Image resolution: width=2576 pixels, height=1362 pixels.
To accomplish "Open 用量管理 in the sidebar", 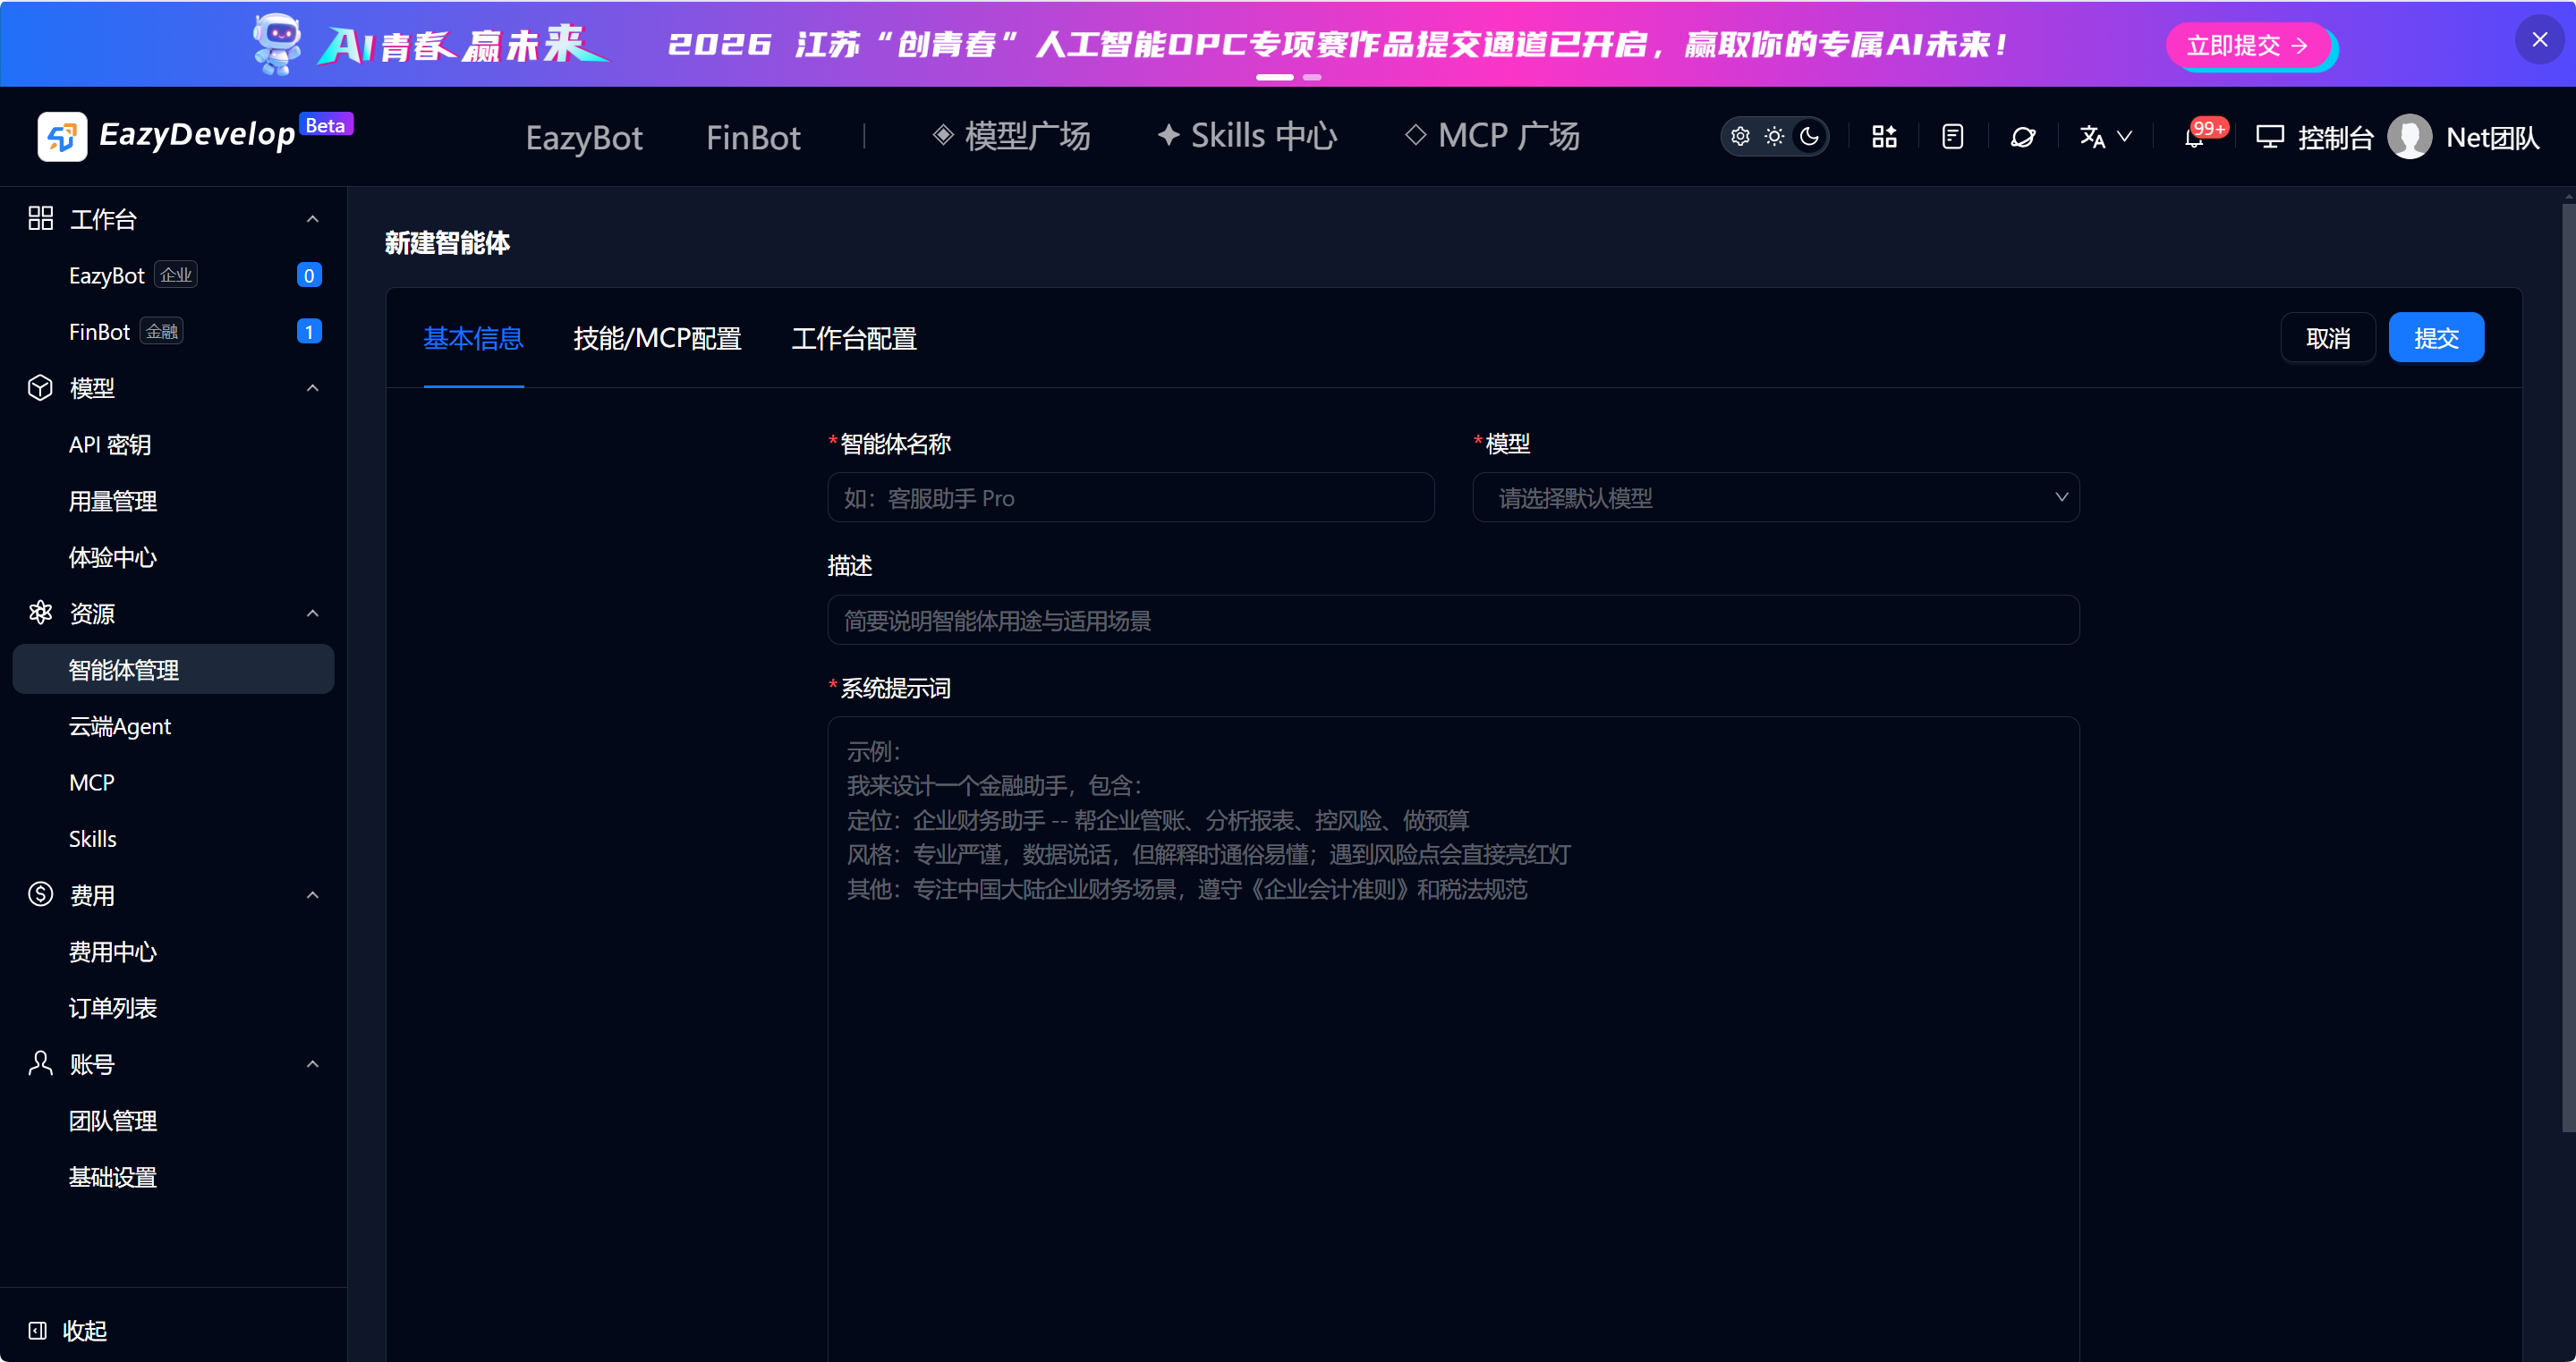I will (x=174, y=500).
